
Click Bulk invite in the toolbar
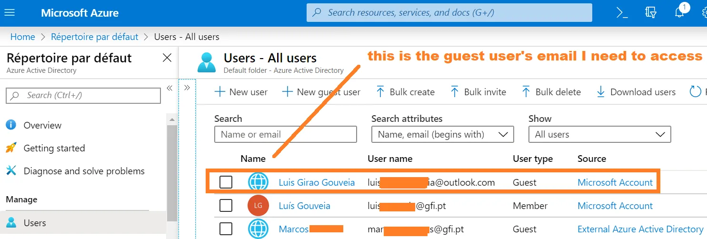click(x=478, y=92)
